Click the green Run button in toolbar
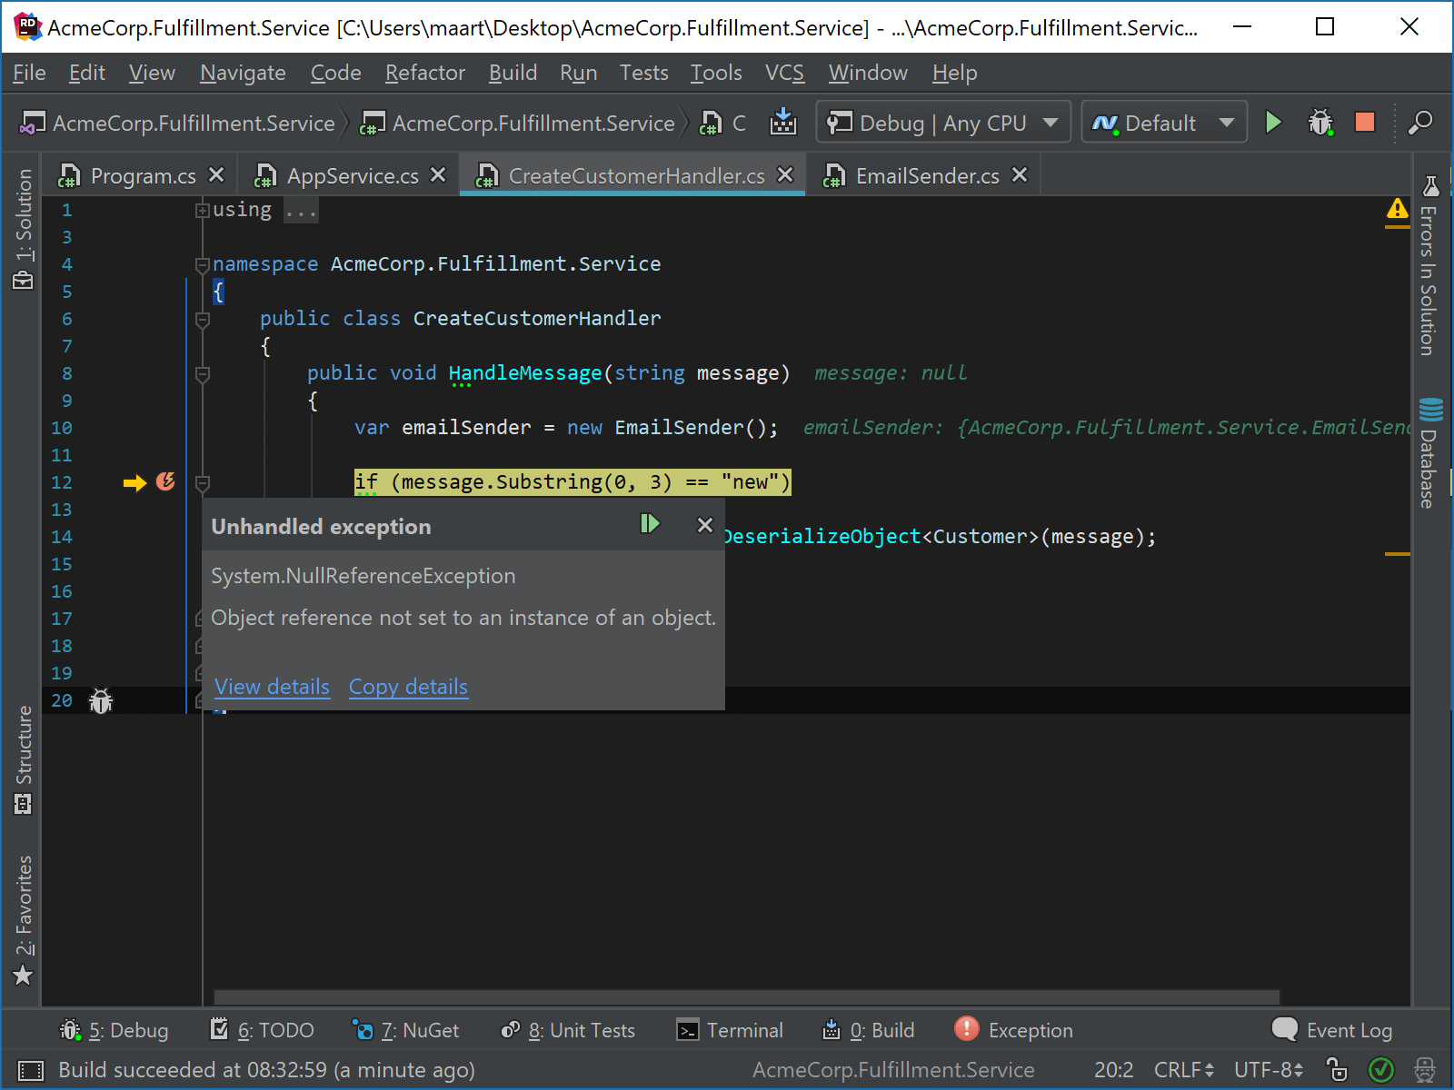 coord(1273,123)
